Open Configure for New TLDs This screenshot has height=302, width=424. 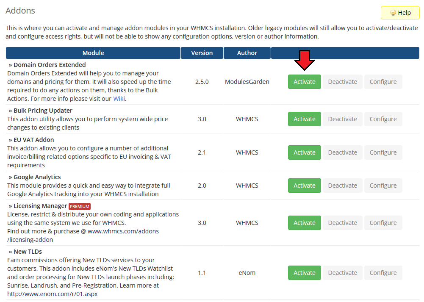pos(383,273)
